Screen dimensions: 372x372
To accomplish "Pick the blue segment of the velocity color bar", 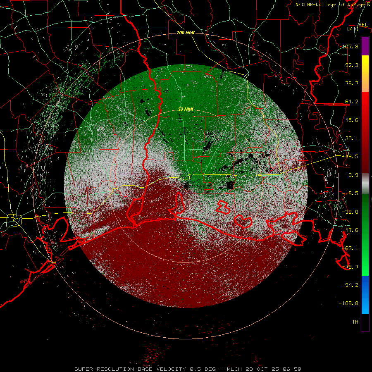I will point(365,295).
